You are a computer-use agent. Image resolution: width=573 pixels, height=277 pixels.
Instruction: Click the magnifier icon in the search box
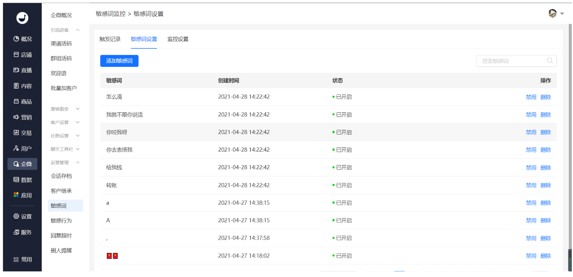click(x=550, y=61)
